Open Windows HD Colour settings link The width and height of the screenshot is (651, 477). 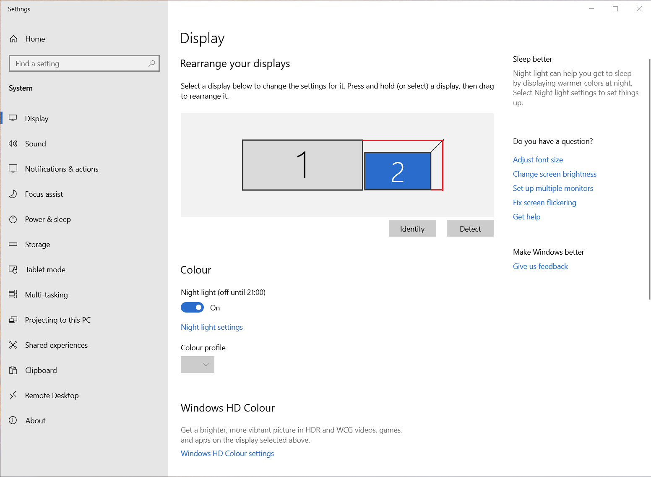pos(227,454)
